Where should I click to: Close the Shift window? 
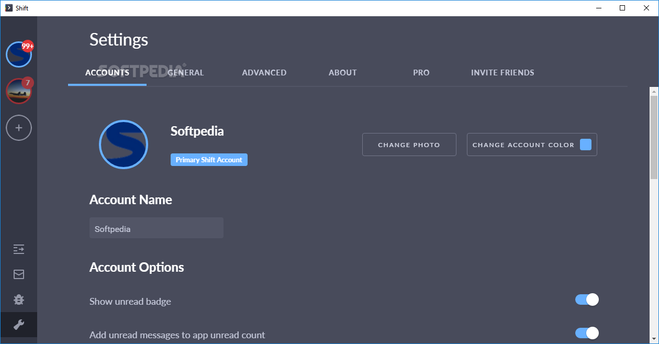tap(646, 8)
